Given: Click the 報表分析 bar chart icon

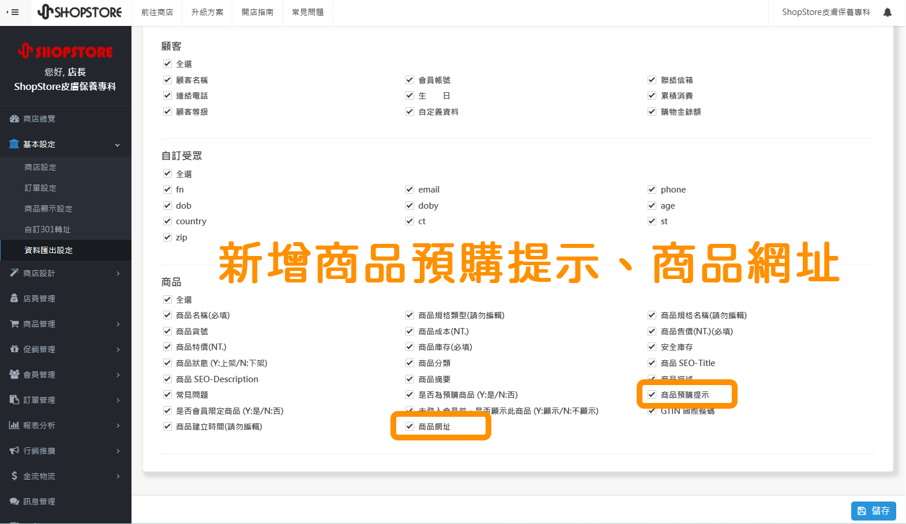Looking at the screenshot, I should tap(14, 425).
